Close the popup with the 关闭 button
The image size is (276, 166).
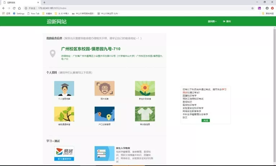click(205, 120)
